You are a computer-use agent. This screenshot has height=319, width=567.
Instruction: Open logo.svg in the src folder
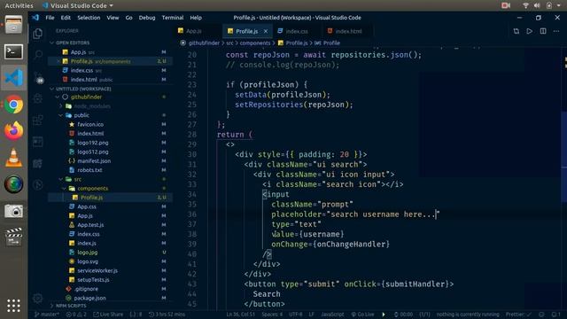(110, 261)
